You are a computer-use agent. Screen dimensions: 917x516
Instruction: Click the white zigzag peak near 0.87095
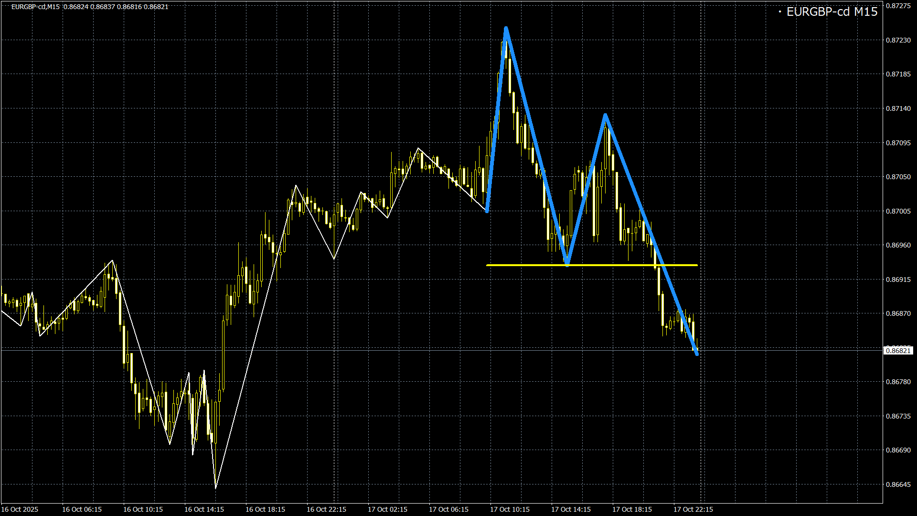(x=418, y=149)
